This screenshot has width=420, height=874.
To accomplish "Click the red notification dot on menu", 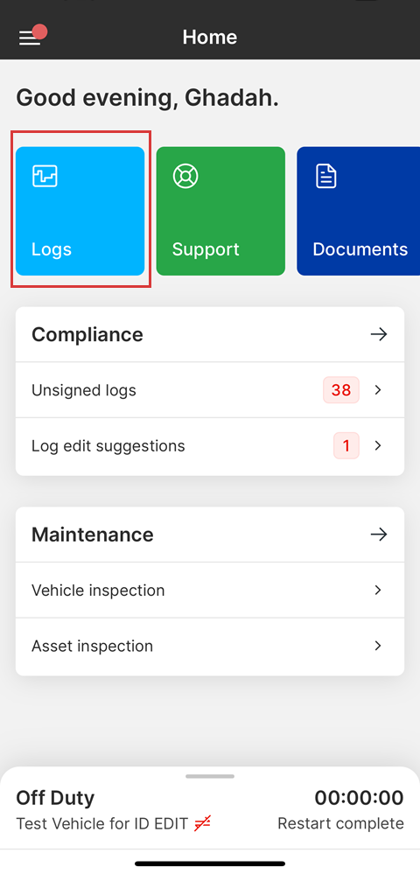I will tap(39, 31).
